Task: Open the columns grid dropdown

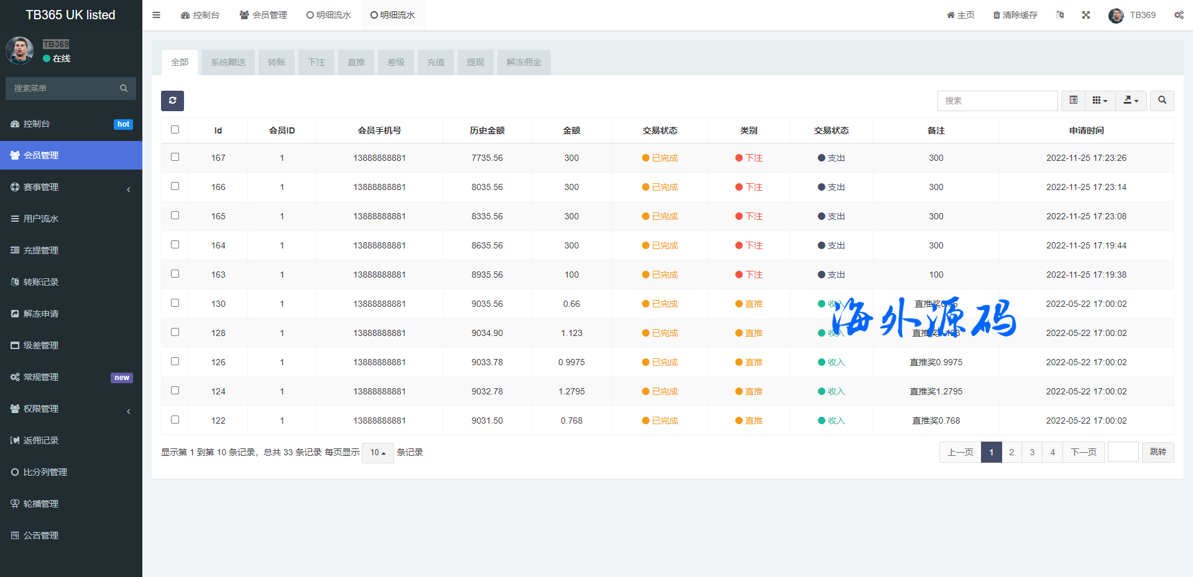Action: pyautogui.click(x=1100, y=101)
